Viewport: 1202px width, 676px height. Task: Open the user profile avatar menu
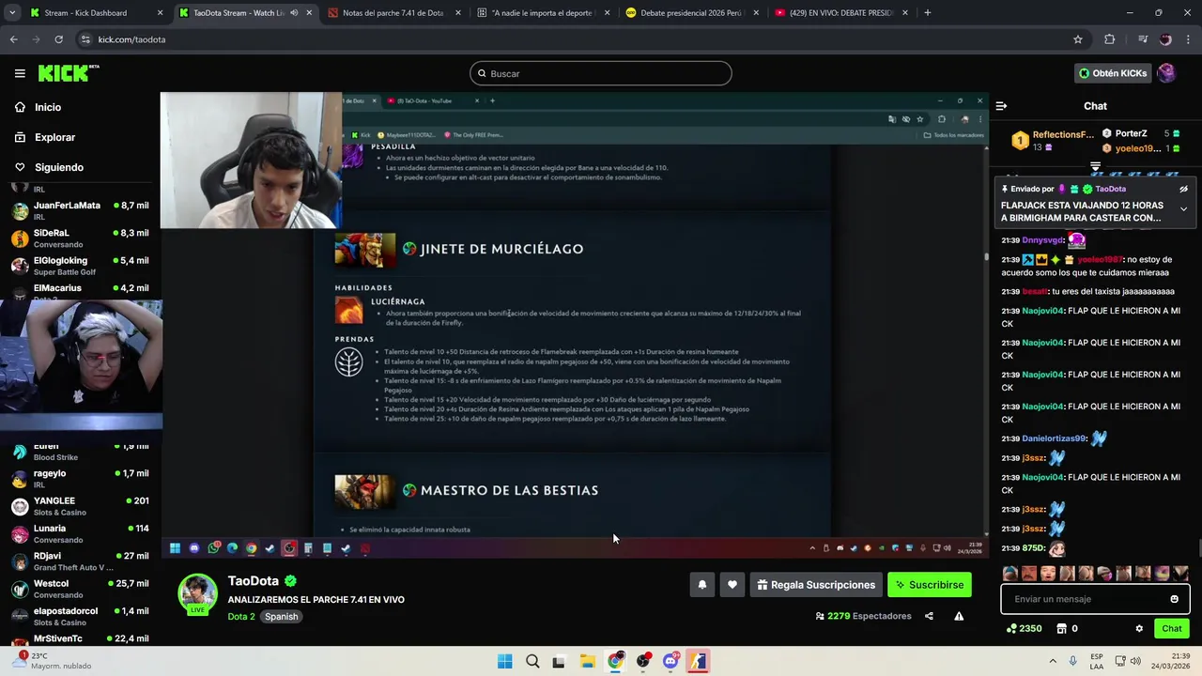[x=1166, y=73]
